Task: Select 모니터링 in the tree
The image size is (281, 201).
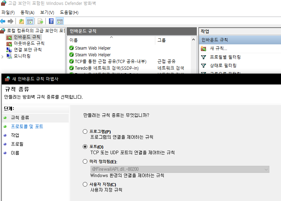Action: 22,56
